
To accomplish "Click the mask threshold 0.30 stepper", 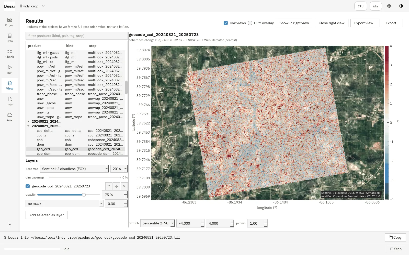I will point(116,204).
